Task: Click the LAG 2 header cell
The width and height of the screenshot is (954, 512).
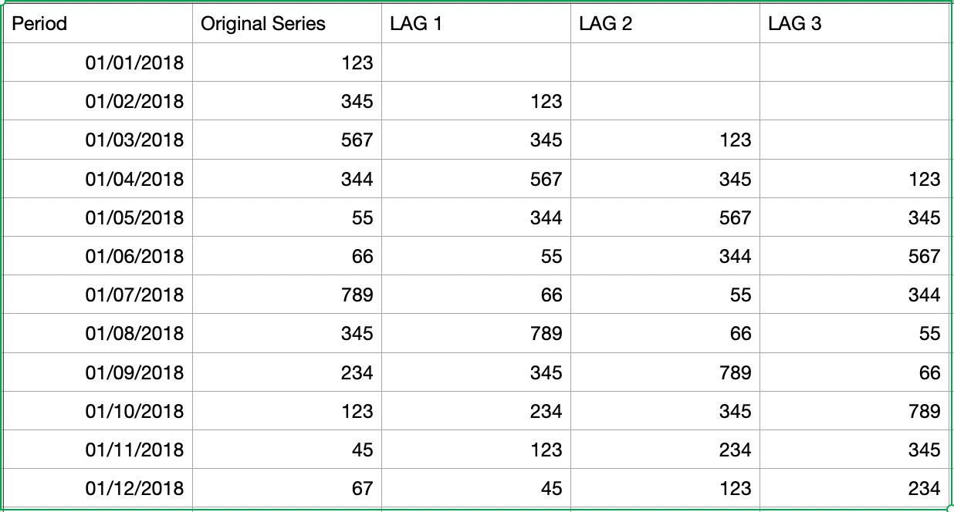Action: click(665, 24)
